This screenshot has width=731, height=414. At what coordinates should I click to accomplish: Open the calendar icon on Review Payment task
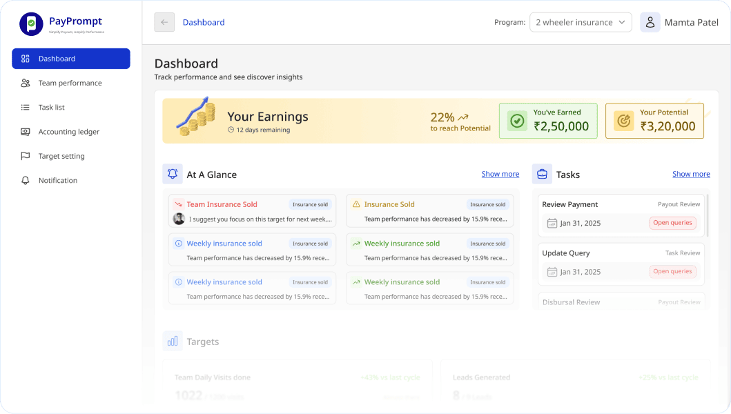(x=552, y=222)
